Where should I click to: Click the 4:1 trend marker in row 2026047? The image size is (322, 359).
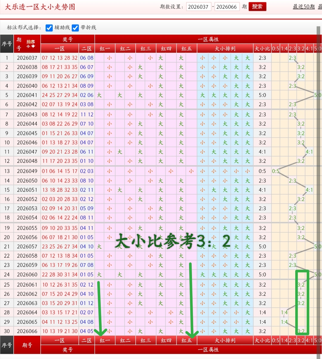[x=309, y=152]
